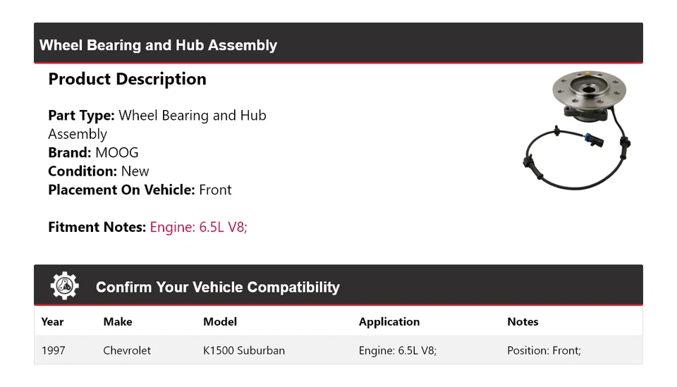Select the 1997 year cell
The image size is (677, 387).
tap(54, 350)
